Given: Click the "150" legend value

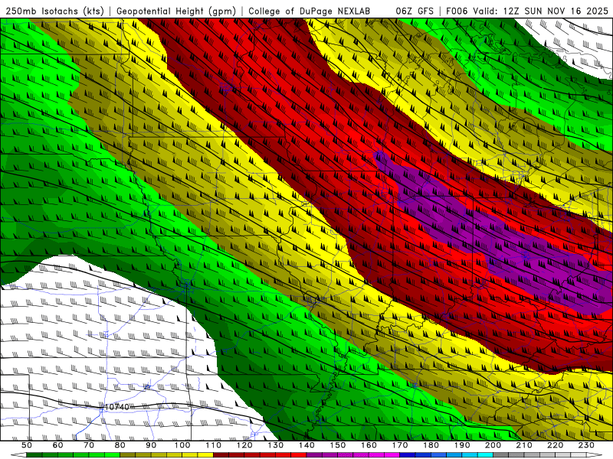Looking at the screenshot, I should (338, 445).
